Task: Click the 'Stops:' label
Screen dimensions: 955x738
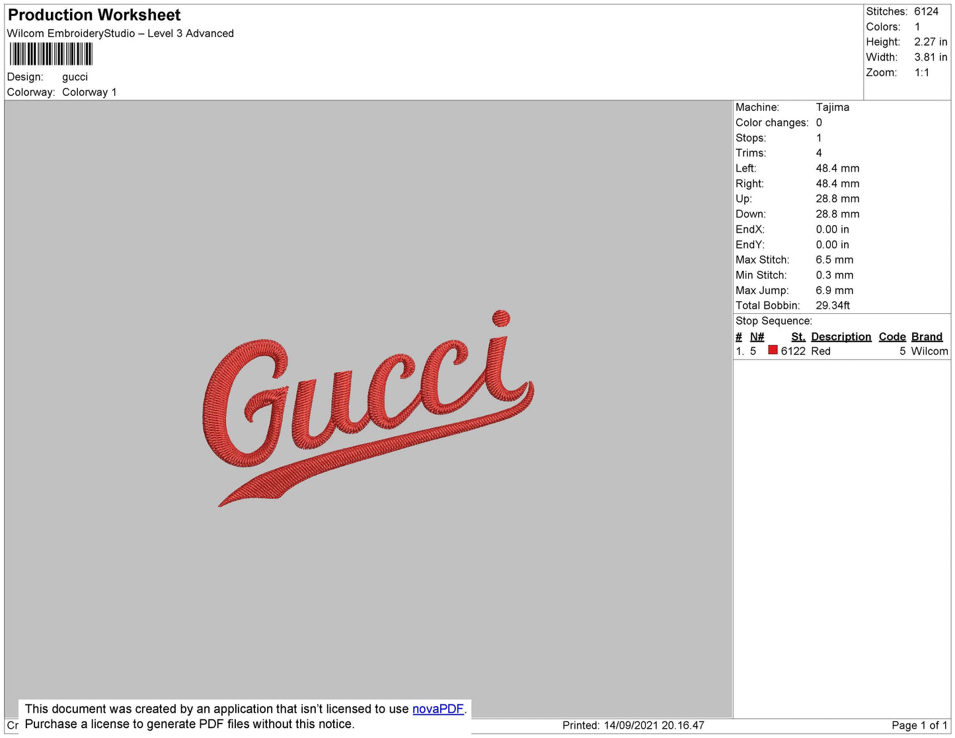Action: [x=751, y=138]
